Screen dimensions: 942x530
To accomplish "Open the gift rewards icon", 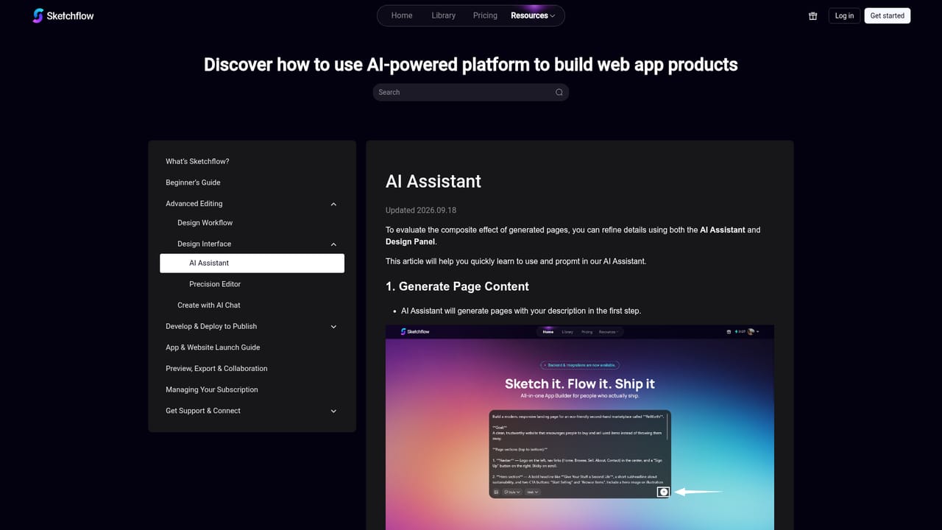I will click(x=813, y=15).
